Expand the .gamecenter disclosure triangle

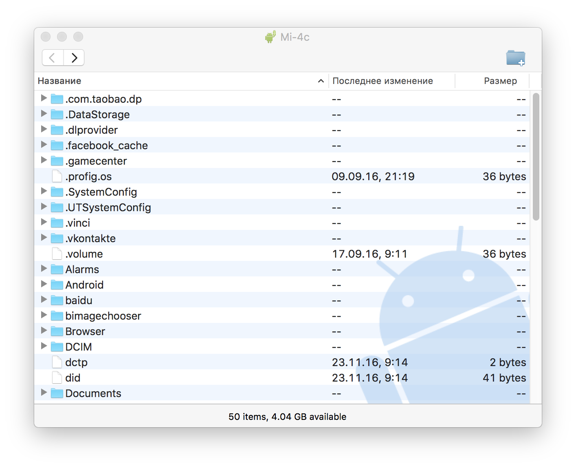click(44, 160)
